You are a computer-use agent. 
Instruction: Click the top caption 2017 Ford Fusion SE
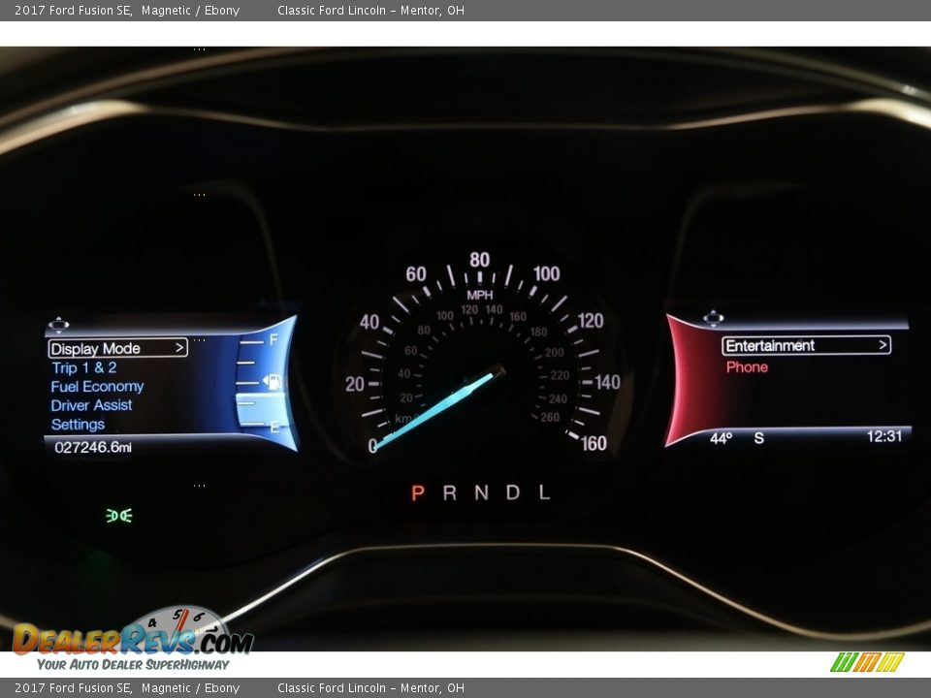pos(73,10)
